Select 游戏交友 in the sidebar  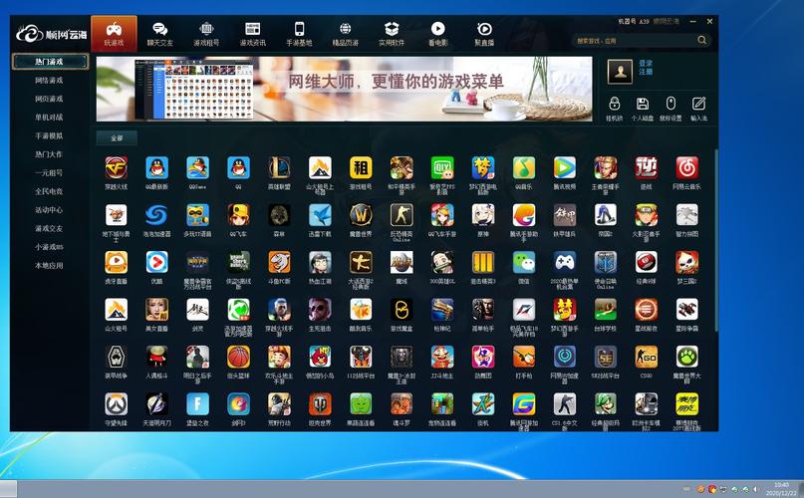tap(49, 228)
